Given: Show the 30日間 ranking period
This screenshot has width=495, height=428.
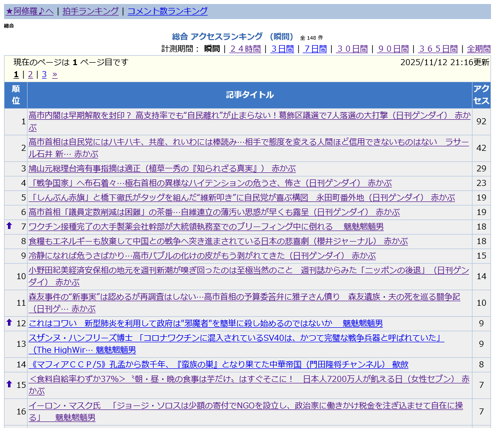Looking at the screenshot, I should pyautogui.click(x=352, y=49).
